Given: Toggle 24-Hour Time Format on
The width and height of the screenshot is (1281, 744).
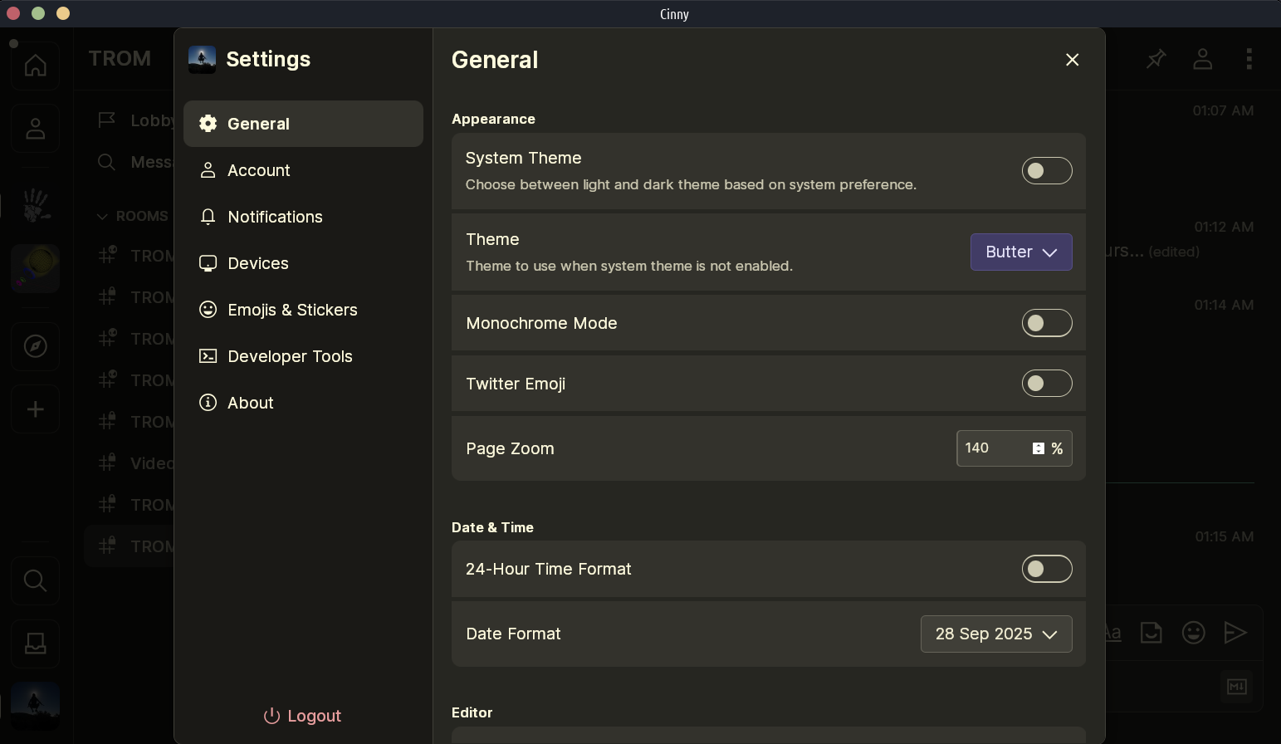Looking at the screenshot, I should [1046, 569].
